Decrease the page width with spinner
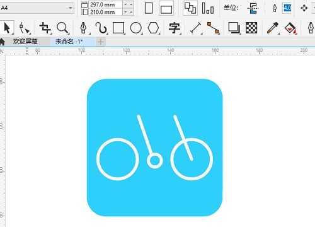Image resolution: width=315 pixels, height=227 pixels. pyautogui.click(x=125, y=4)
